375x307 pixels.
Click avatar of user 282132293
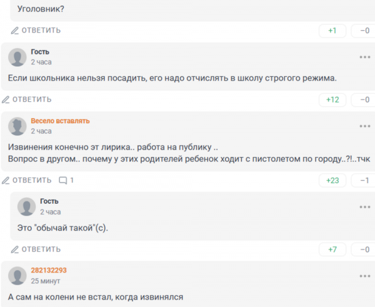click(x=17, y=276)
